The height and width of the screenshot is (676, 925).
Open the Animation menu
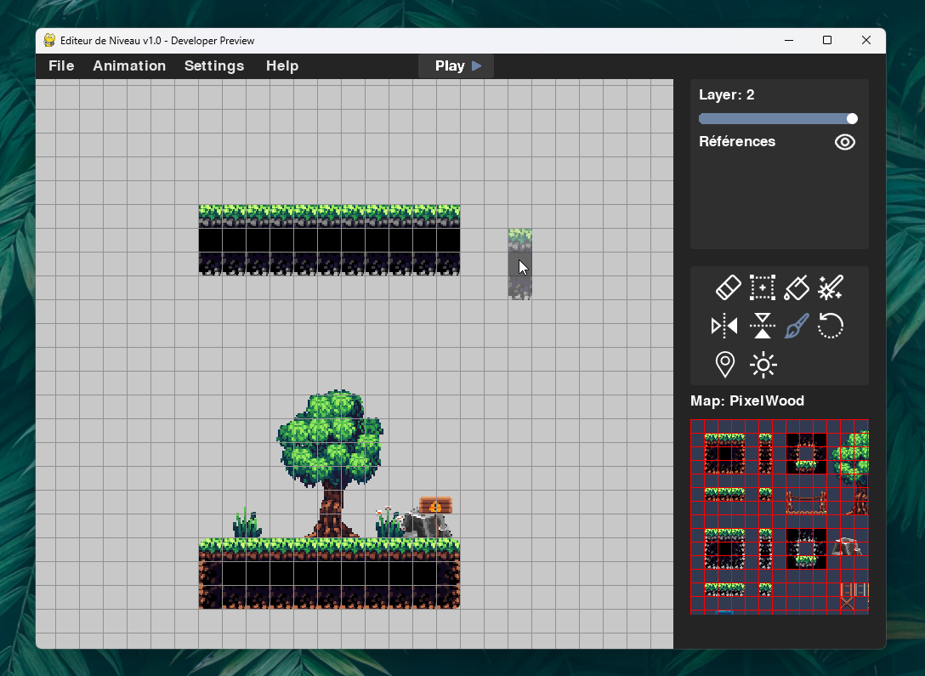(129, 66)
